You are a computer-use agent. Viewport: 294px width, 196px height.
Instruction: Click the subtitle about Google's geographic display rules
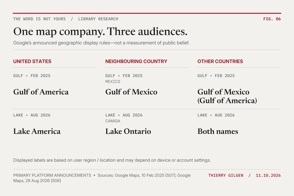[101, 43]
